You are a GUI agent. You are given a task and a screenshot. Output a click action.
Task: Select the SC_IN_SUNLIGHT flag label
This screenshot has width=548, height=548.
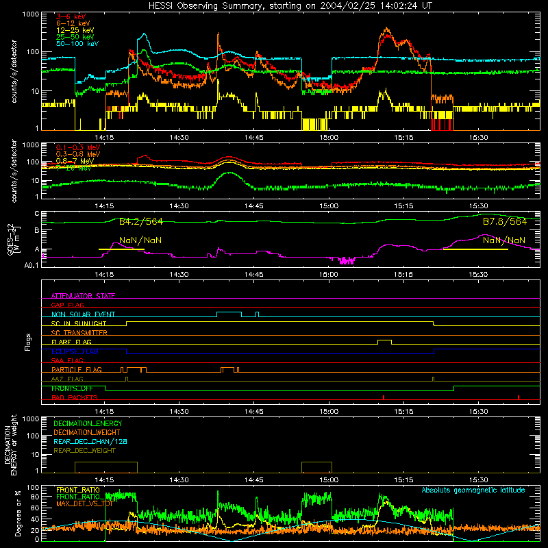[x=79, y=323]
